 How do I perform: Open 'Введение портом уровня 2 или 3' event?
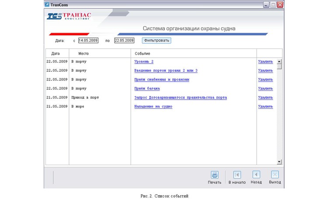(166, 71)
